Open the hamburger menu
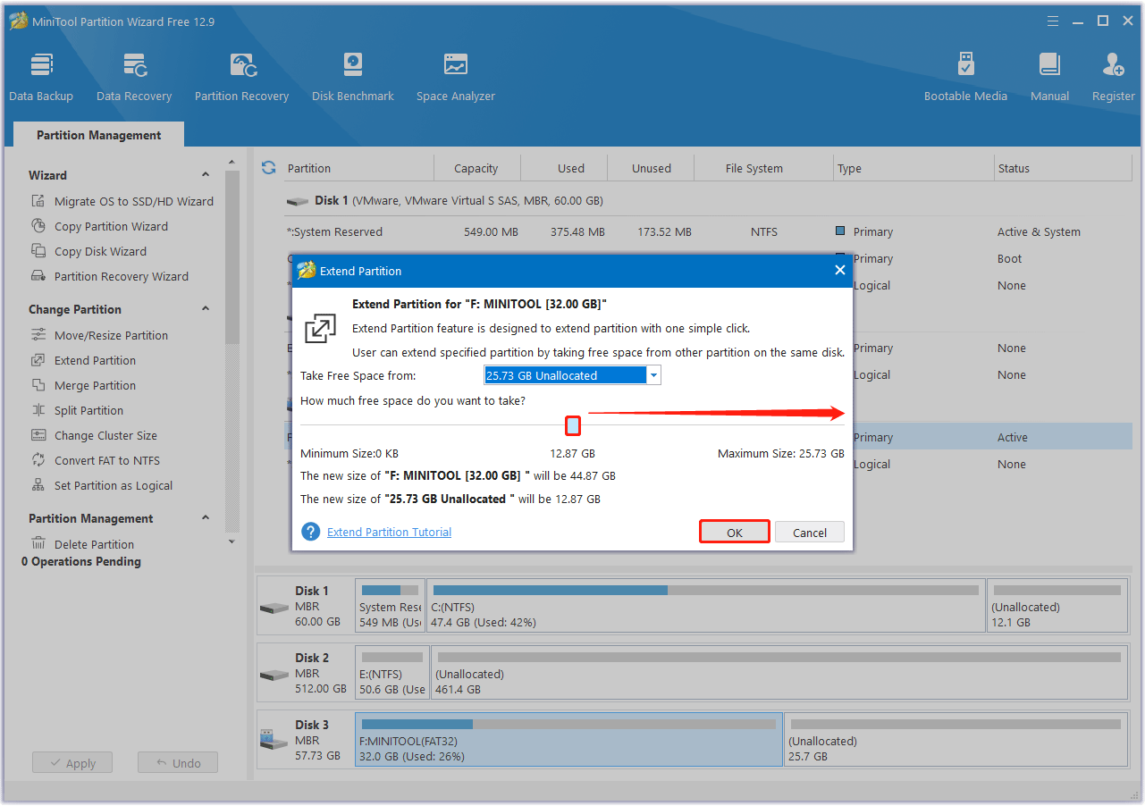The width and height of the screenshot is (1145, 806). click(1052, 20)
